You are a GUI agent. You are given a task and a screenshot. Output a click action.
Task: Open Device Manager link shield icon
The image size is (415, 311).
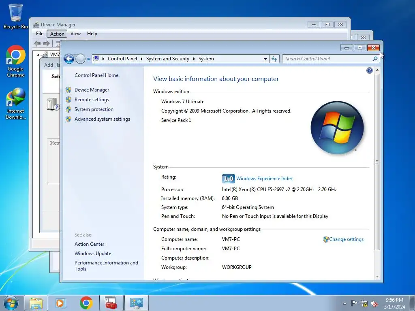coord(68,90)
